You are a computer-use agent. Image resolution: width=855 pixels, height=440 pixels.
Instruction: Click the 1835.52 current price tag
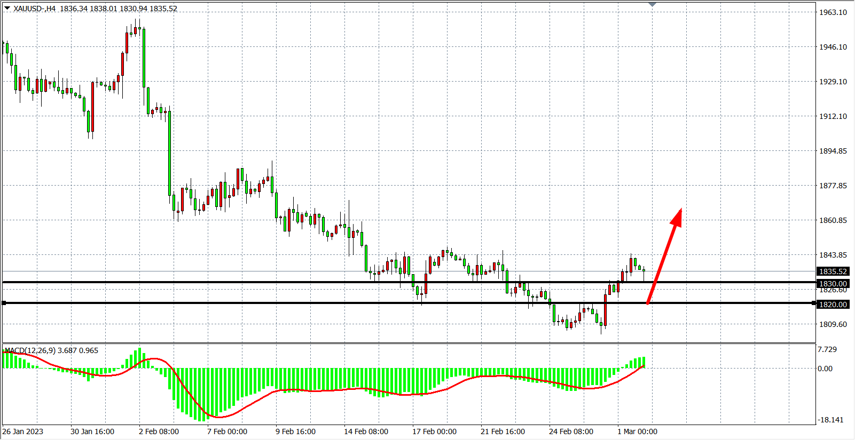pos(833,271)
